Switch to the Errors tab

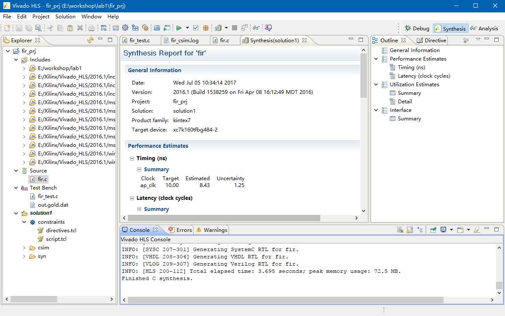(x=180, y=230)
